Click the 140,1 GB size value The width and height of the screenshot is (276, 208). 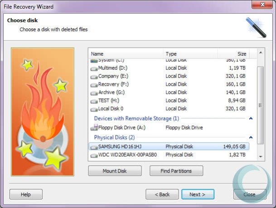pos(236,92)
